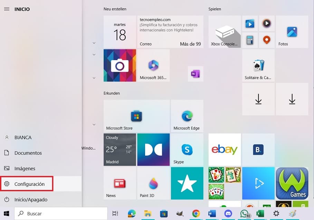
Task: Click the download-arrow tile directly below Solitaire
Action: (258, 99)
